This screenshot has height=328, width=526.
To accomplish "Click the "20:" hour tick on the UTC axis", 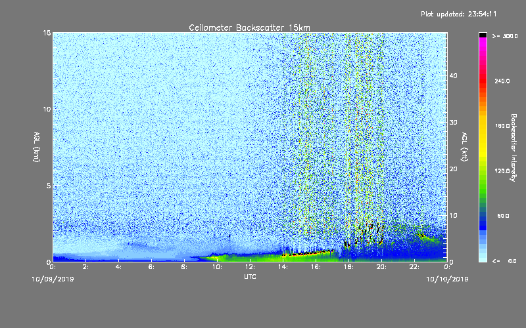I will tap(381, 267).
